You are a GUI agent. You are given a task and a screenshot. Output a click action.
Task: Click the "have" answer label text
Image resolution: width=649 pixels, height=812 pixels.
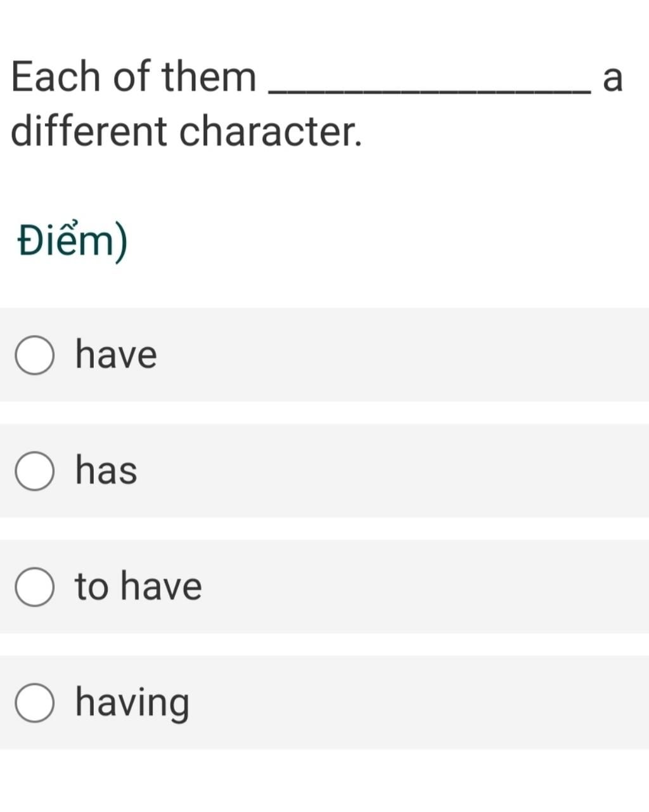(x=116, y=354)
